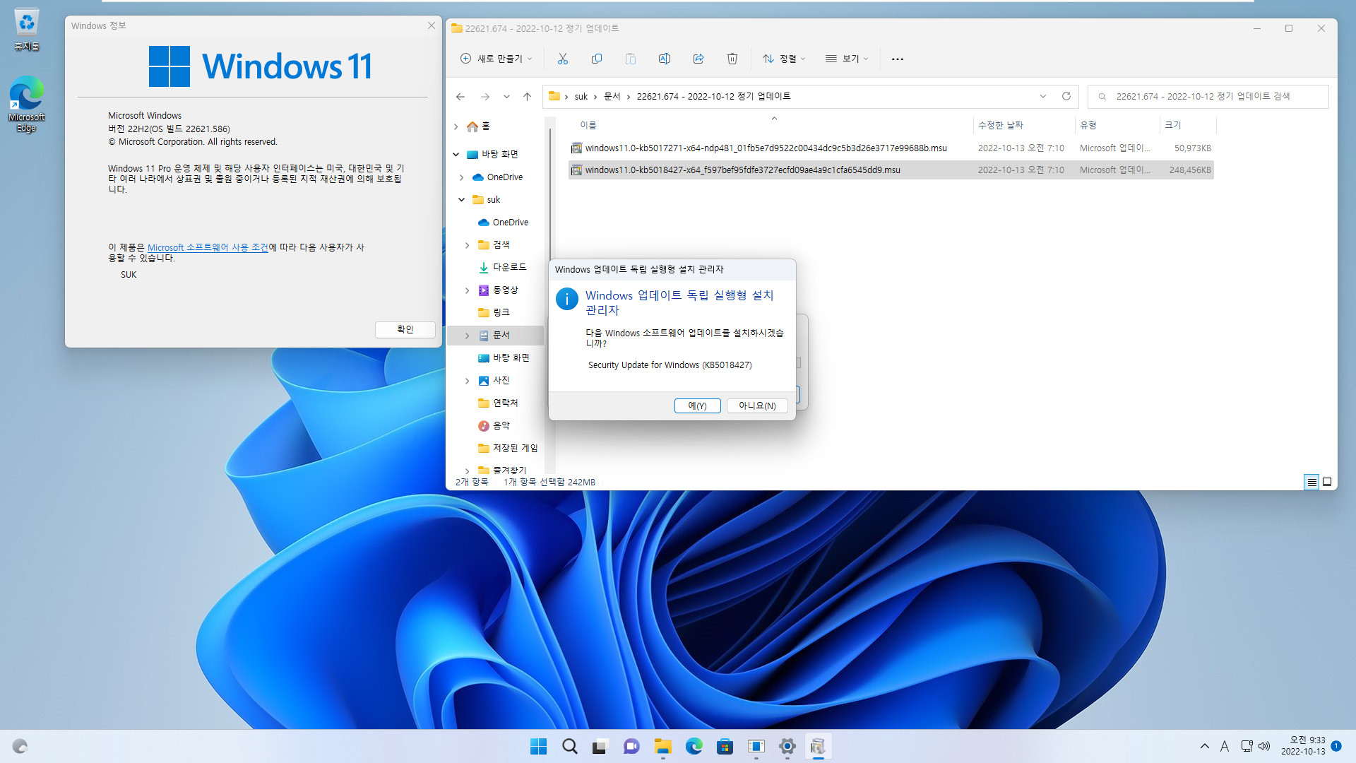Click the Paste icon in Explorer toolbar
This screenshot has height=763, width=1356.
[x=631, y=59]
